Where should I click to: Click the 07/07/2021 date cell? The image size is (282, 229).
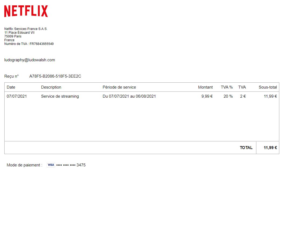click(17, 96)
